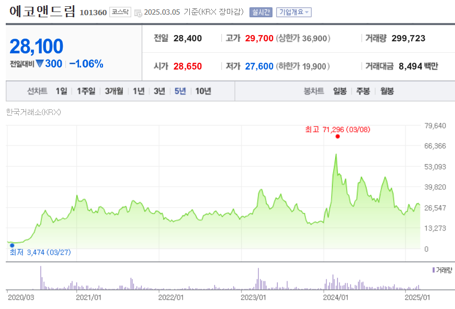Click the blue 최저 3,474 marker dot
The height and width of the screenshot is (309, 455).
pos(12,245)
